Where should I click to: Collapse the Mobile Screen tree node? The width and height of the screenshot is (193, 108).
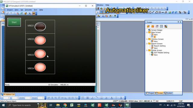147,50
